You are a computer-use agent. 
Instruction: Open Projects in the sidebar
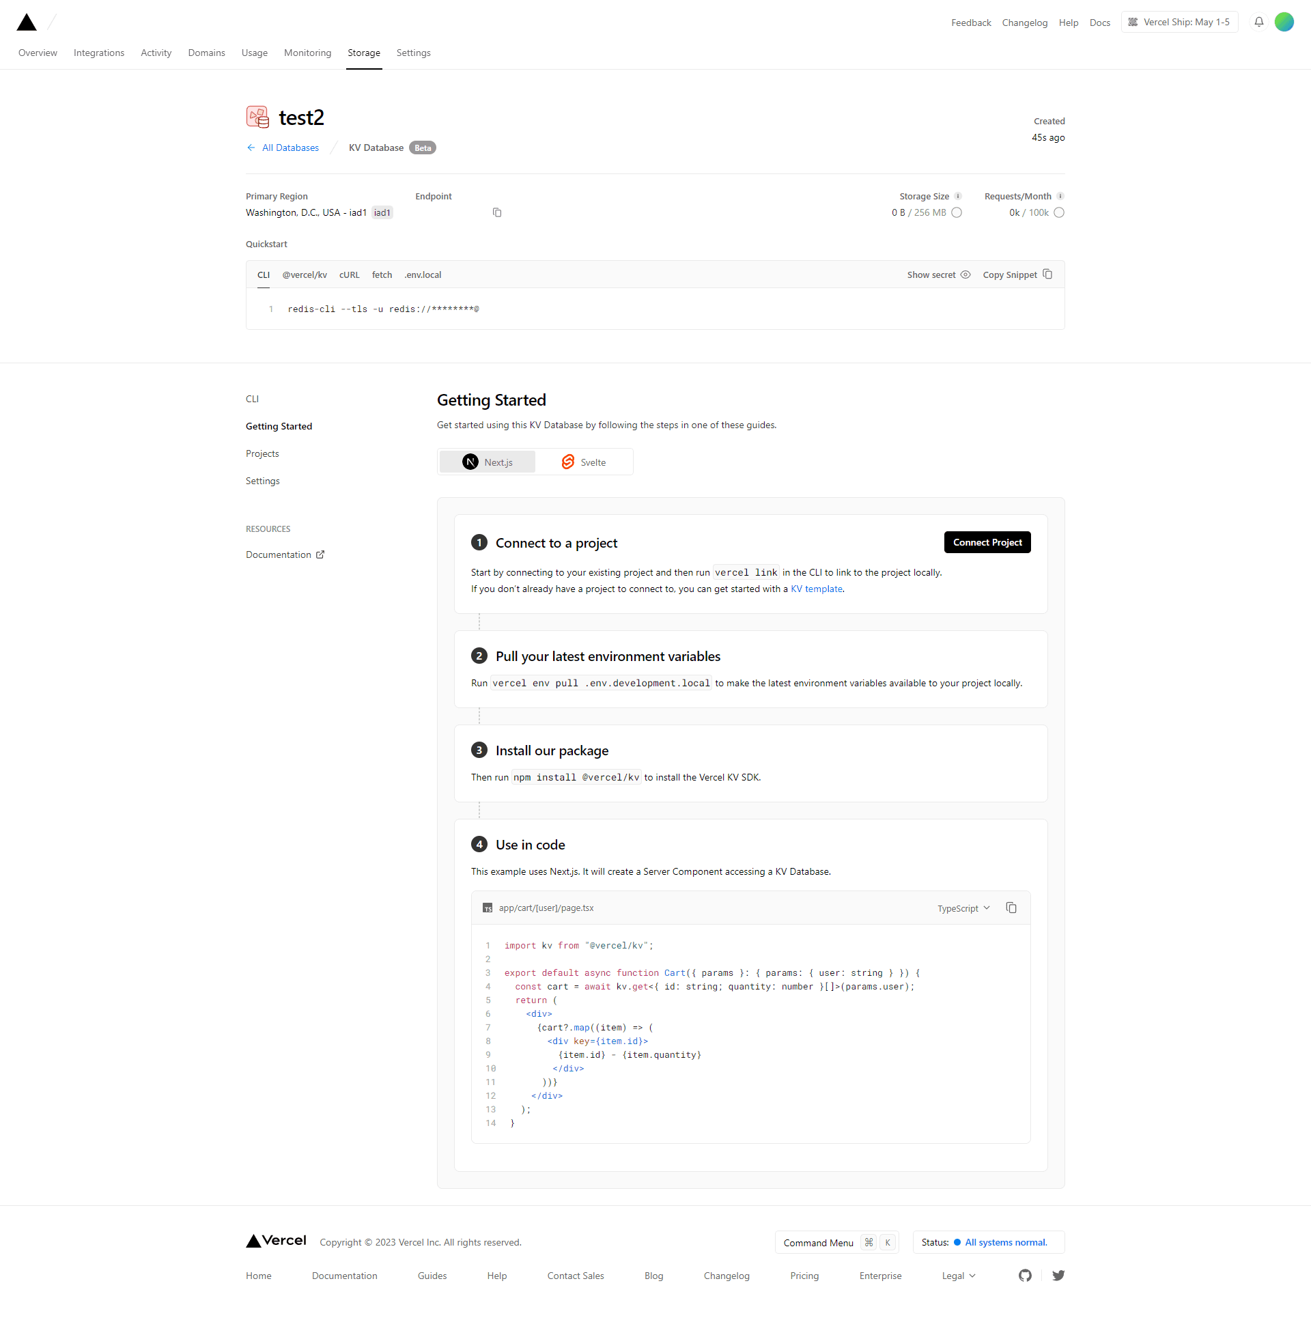coord(262,453)
